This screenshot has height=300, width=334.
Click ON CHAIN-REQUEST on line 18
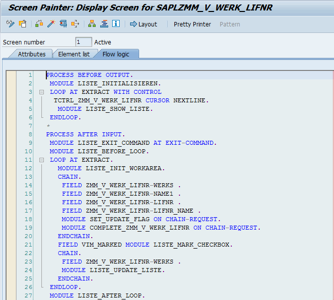[x=185, y=219]
